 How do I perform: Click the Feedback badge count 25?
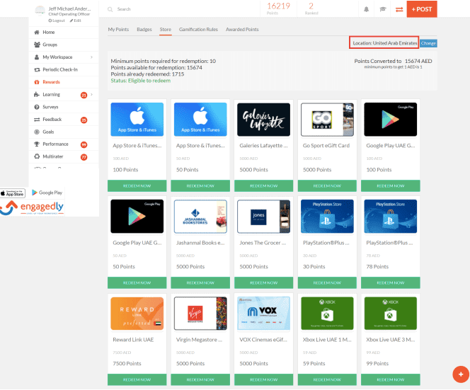click(x=84, y=120)
